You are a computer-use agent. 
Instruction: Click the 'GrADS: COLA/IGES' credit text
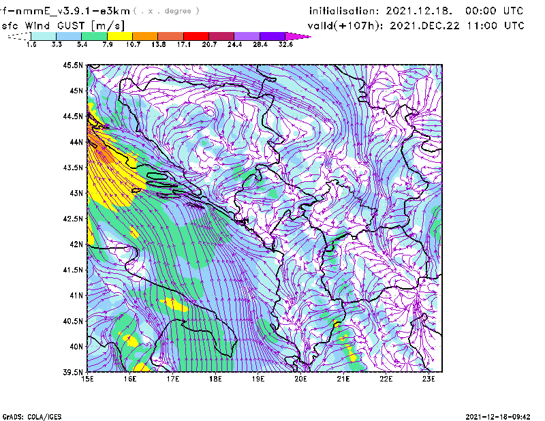pos(32,417)
